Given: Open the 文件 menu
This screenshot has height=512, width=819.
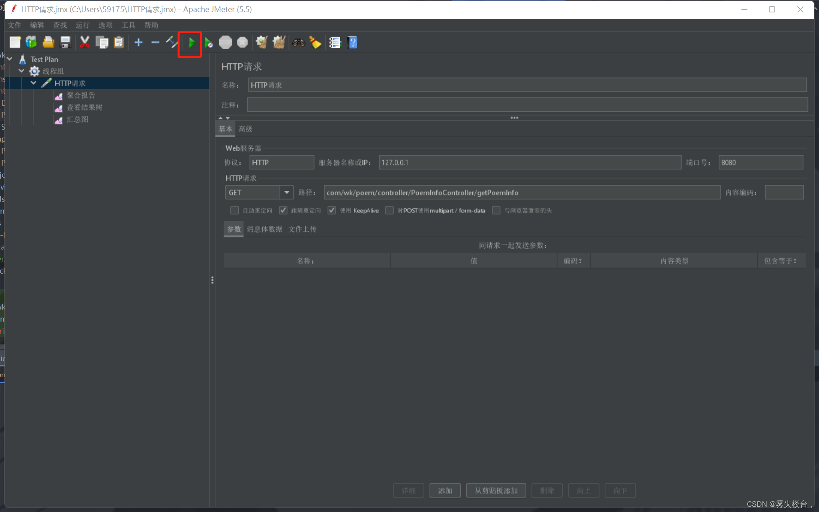Looking at the screenshot, I should [14, 25].
